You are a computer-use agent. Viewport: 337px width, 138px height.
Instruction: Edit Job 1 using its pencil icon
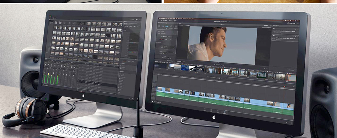pos(296,29)
